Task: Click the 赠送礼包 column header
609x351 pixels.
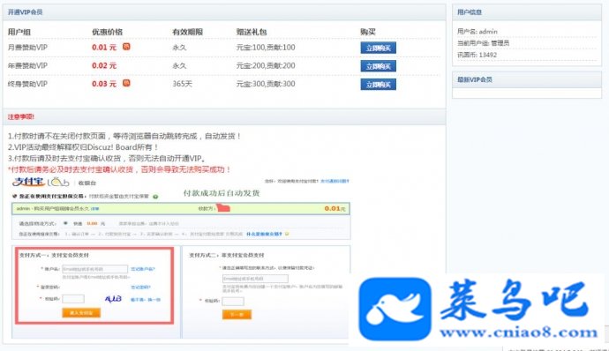Action: [x=252, y=32]
